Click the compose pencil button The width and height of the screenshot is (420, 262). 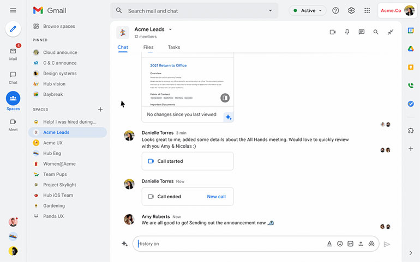13,29
